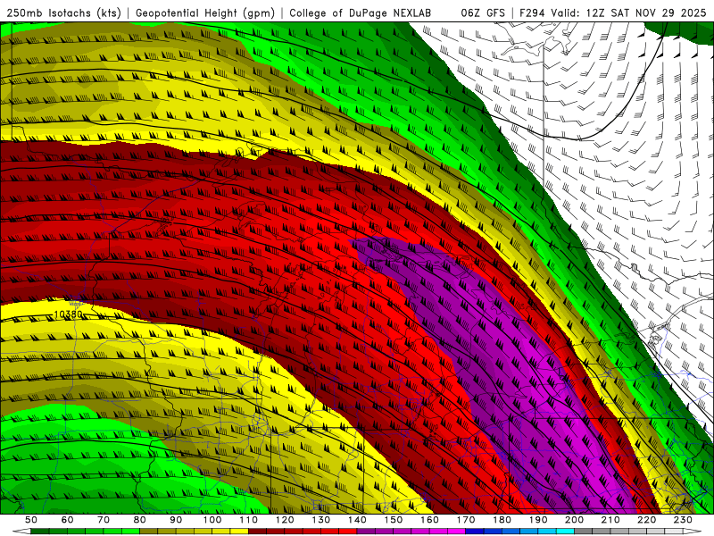The height and width of the screenshot is (536, 714).
Task: Click the "06Z GFS" model run text
Action: (483, 13)
